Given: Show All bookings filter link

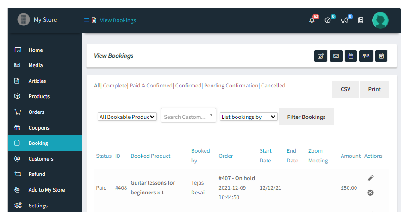Looking at the screenshot, I should pyautogui.click(x=97, y=86).
